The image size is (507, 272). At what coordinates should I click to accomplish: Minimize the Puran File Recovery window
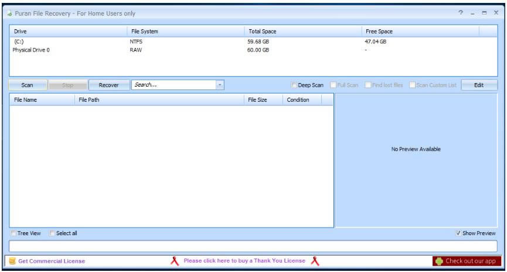472,13
